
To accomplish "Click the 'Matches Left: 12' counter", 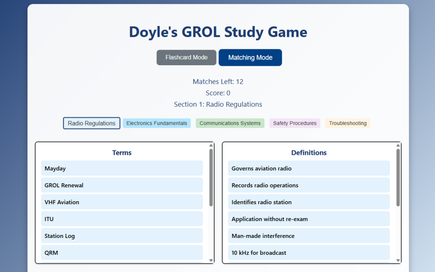I will click(x=218, y=82).
